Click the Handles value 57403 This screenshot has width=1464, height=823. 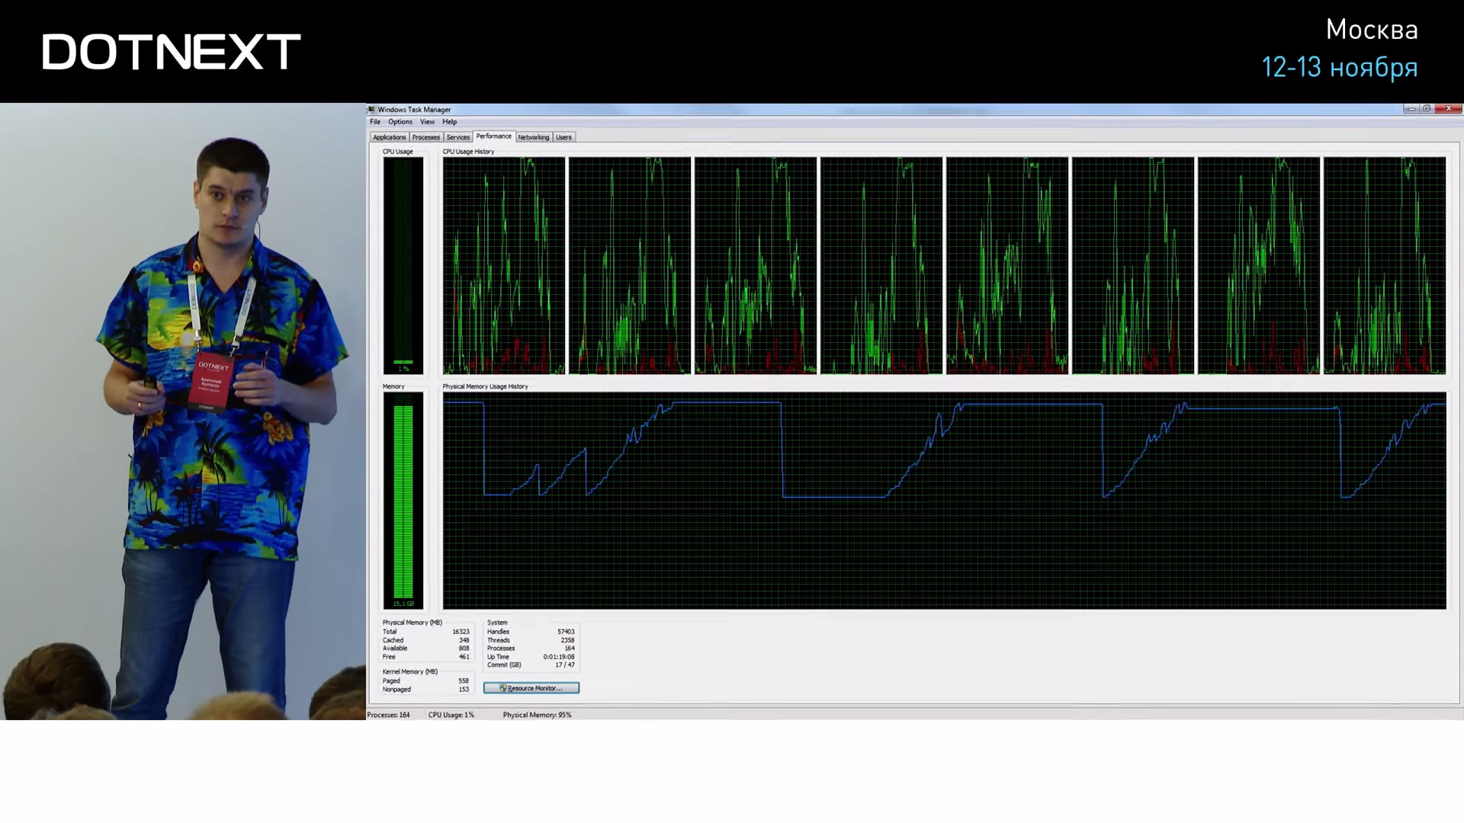click(566, 632)
